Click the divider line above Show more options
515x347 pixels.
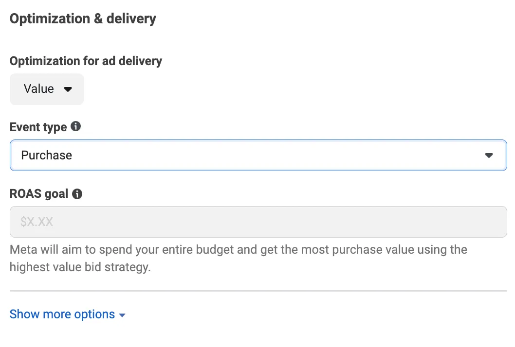pos(258,291)
